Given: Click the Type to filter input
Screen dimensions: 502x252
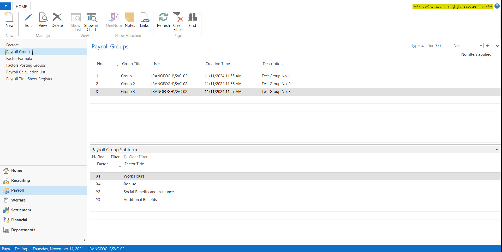Looking at the screenshot, I should [x=430, y=46].
